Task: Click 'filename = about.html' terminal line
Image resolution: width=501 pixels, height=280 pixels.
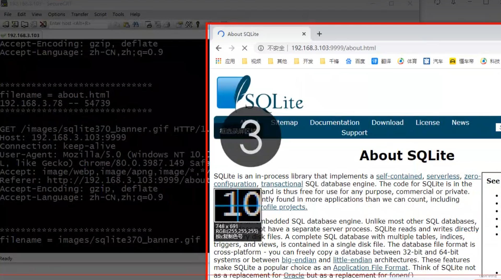Action: point(55,95)
